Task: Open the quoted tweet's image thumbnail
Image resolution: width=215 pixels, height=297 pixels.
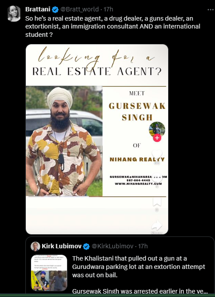Action: click(x=49, y=273)
